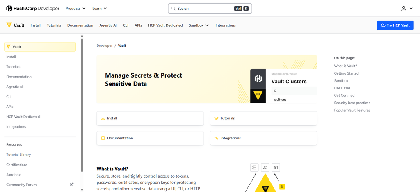Expand the Learn dropdown
The image size is (420, 192).
pos(100,9)
